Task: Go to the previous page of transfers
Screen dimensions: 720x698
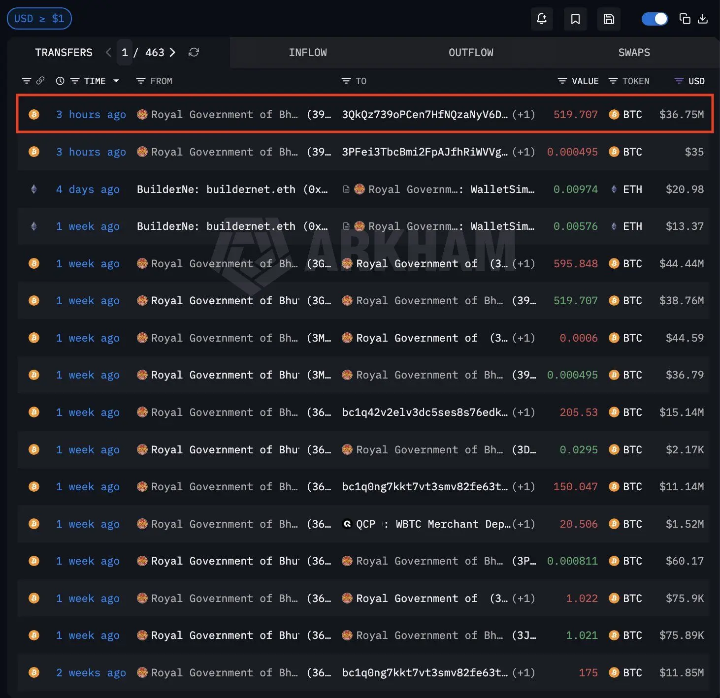Action: click(x=108, y=52)
